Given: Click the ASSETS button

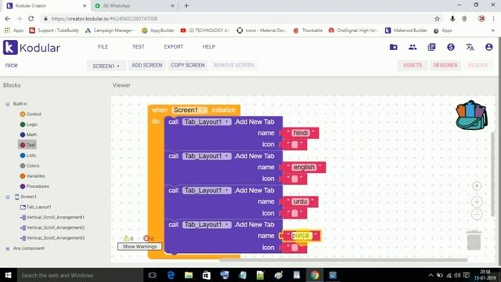Looking at the screenshot, I should (413, 65).
